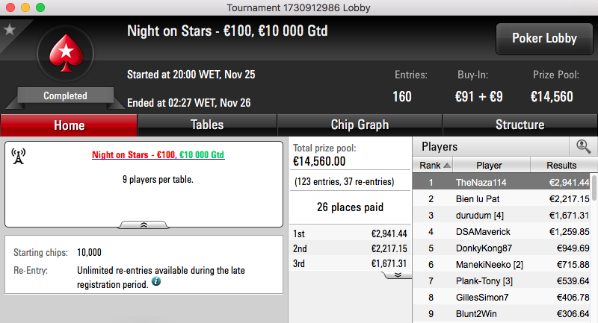The width and height of the screenshot is (598, 323).
Task: Click the PokerStars red spade logo
Action: 66,53
